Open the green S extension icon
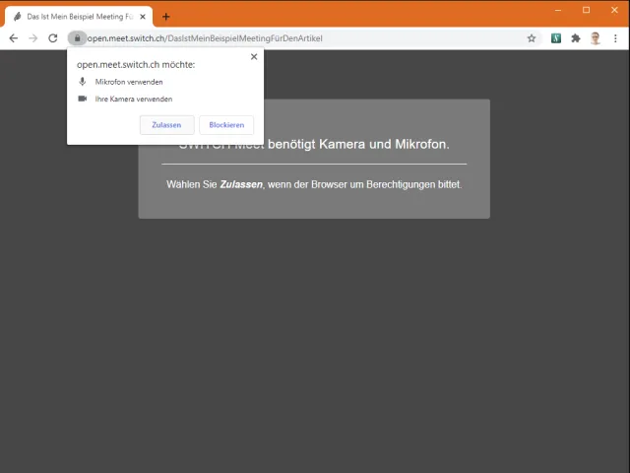Screen dimensions: 630x473 556,38
